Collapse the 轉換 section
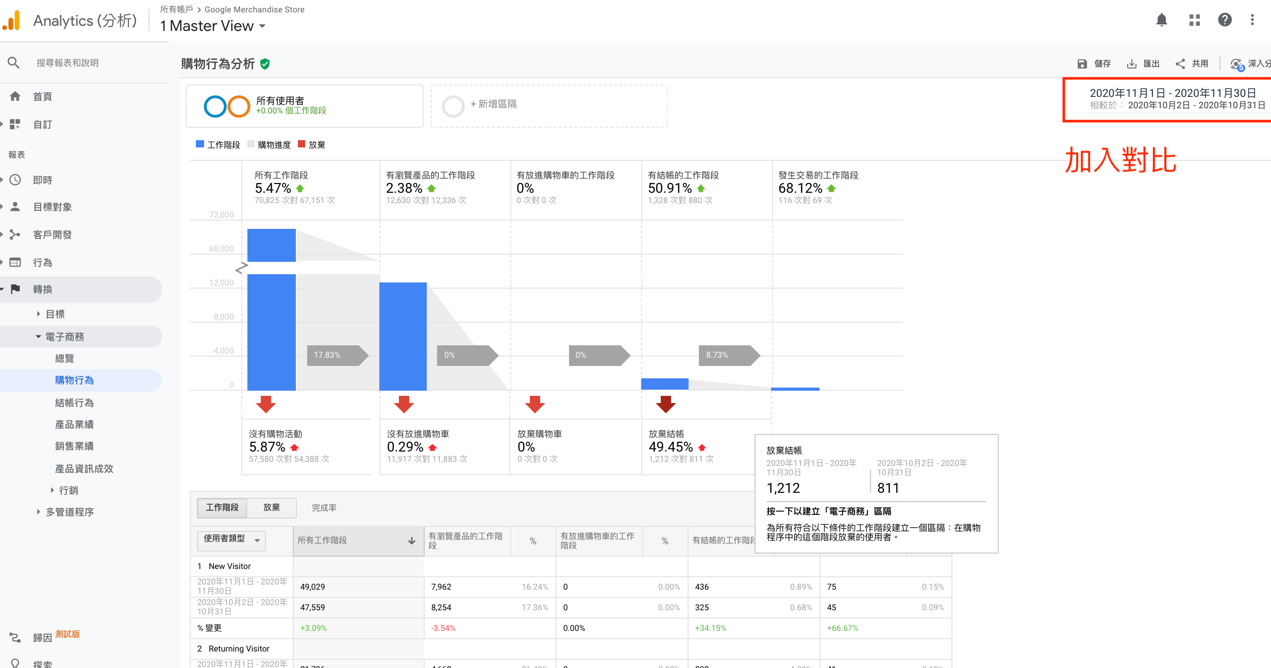The image size is (1271, 668). pyautogui.click(x=3, y=289)
